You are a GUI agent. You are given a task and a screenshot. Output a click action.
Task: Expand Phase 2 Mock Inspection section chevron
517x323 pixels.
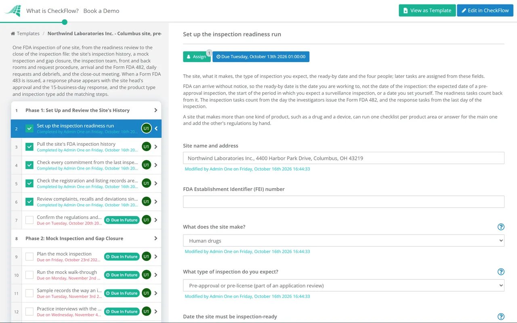pos(156,238)
